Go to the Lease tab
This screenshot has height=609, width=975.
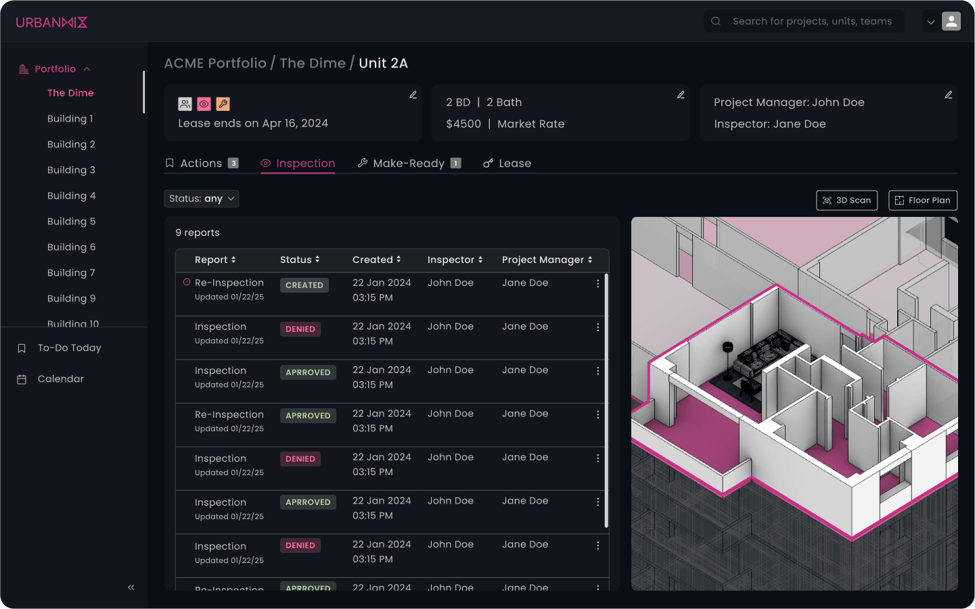pyautogui.click(x=507, y=164)
